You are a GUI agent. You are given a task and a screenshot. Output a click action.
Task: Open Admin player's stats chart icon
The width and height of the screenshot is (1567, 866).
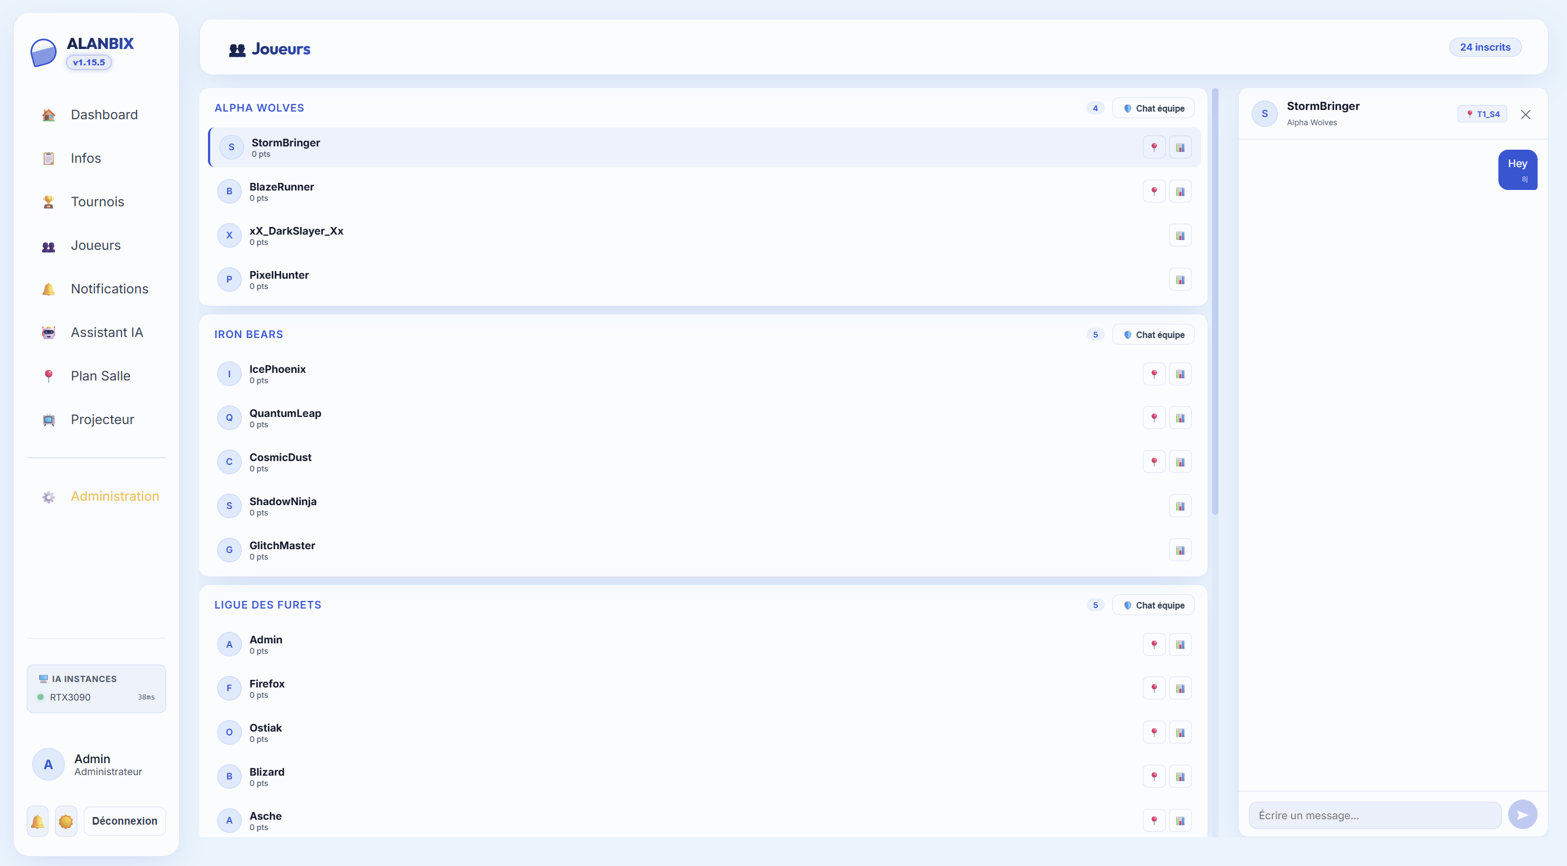[1180, 644]
